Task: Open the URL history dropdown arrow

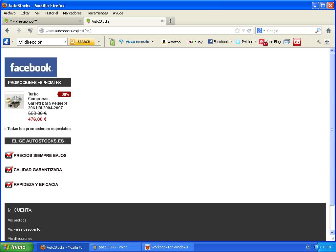Action: (x=243, y=31)
